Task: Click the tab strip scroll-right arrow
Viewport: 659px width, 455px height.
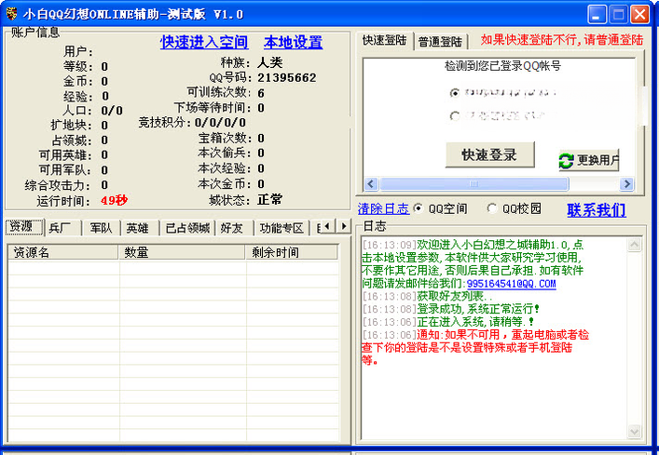Action: pos(343,226)
